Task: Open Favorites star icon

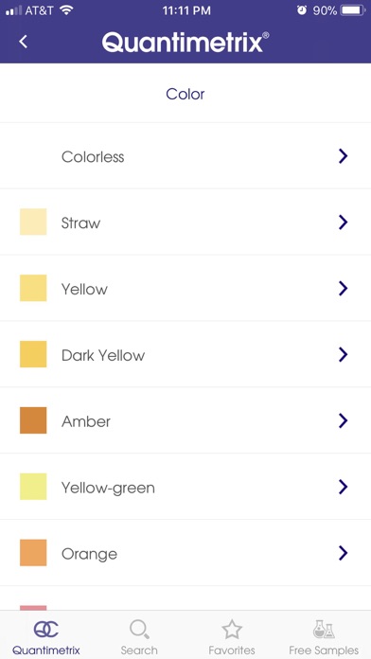Action: tap(232, 630)
